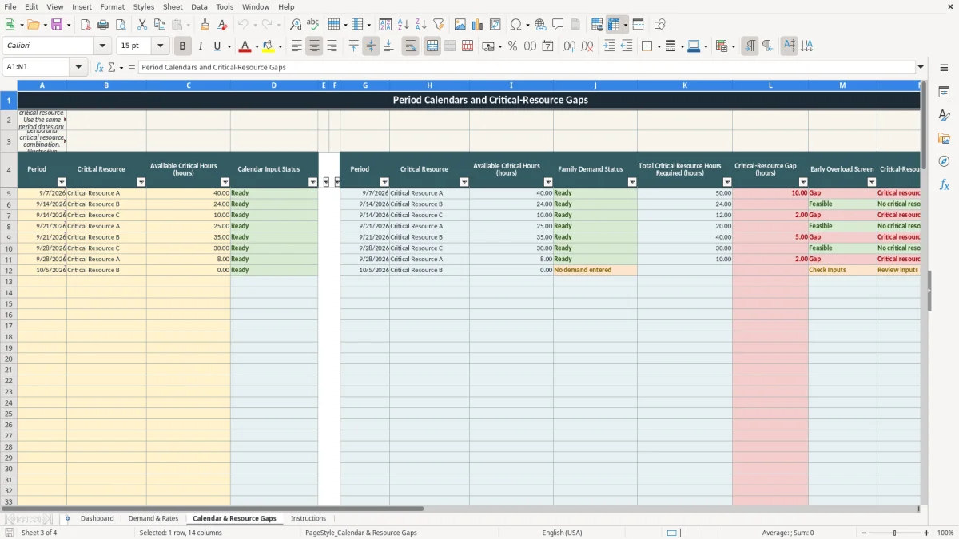Viewport: 959px width, 539px height.
Task: Expand the formula bar
Action: coord(921,67)
